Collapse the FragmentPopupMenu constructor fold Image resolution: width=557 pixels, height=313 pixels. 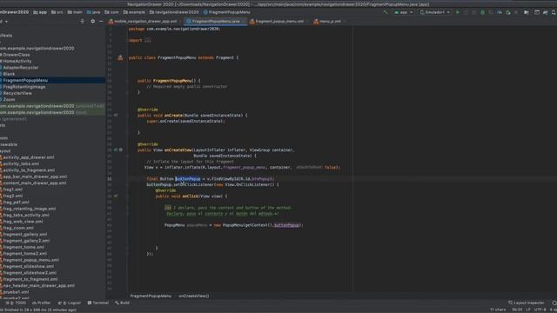coord(127,81)
